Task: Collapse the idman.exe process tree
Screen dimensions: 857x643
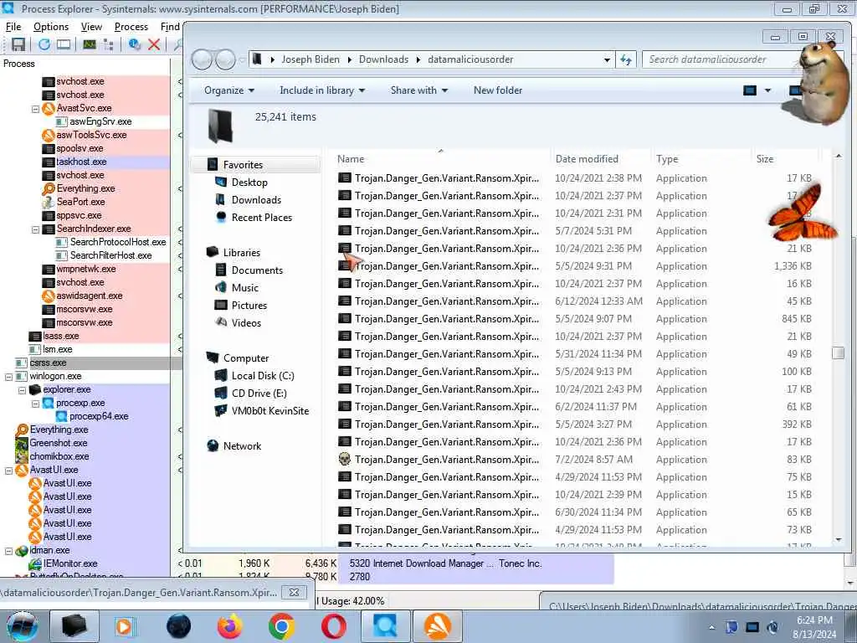Action: [x=8, y=551]
